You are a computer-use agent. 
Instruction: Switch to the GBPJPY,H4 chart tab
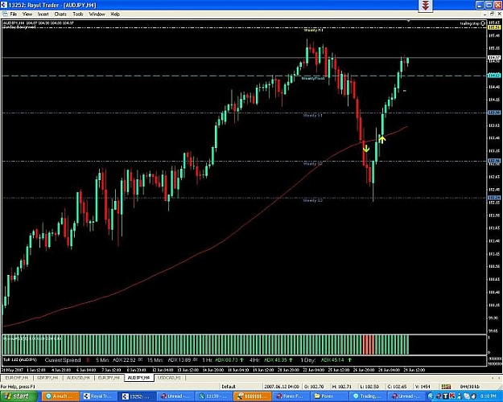click(47, 378)
